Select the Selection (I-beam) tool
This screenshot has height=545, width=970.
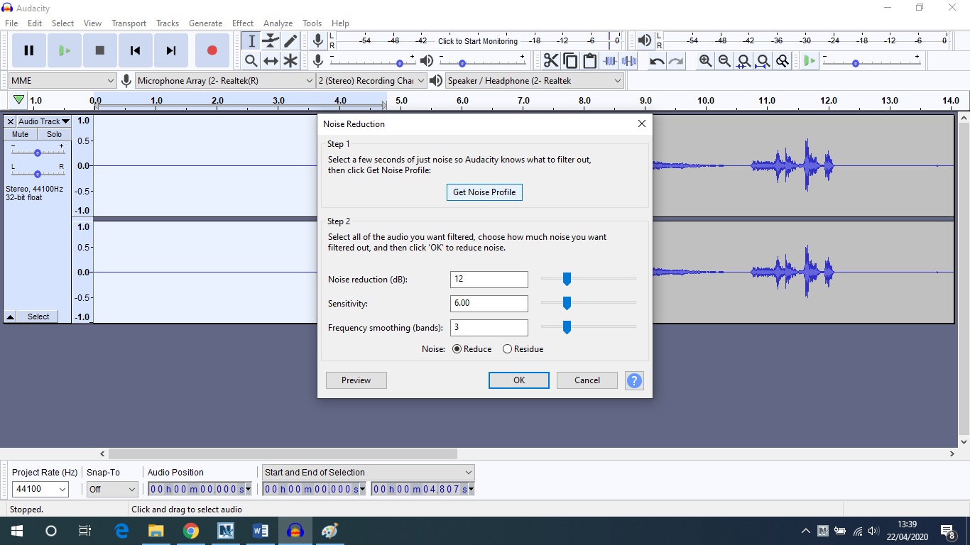click(251, 41)
